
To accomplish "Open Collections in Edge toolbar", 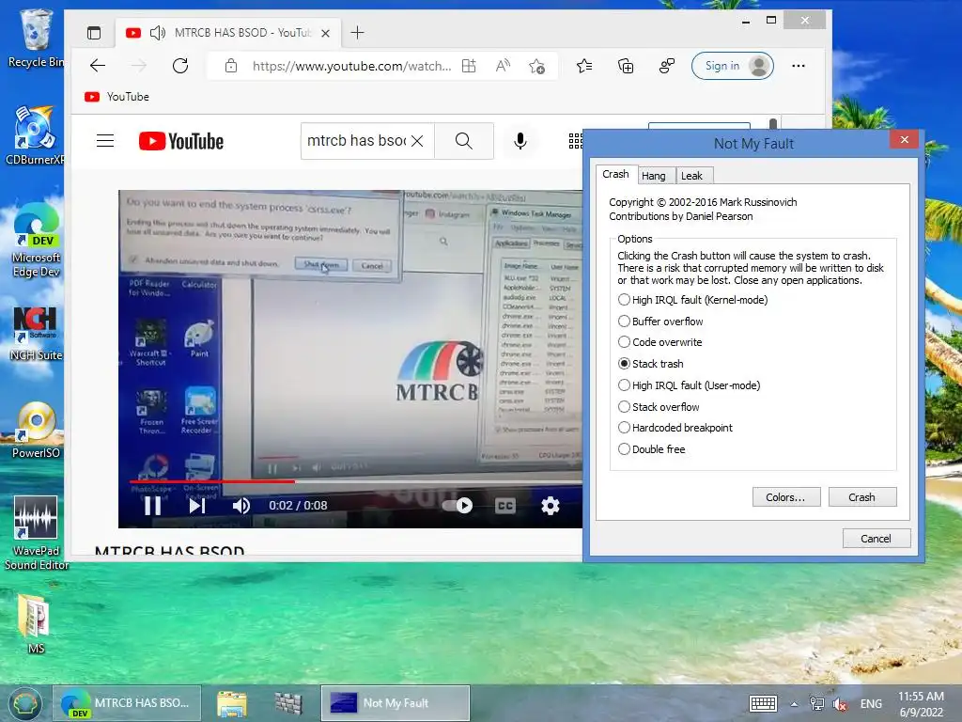I will click(626, 66).
